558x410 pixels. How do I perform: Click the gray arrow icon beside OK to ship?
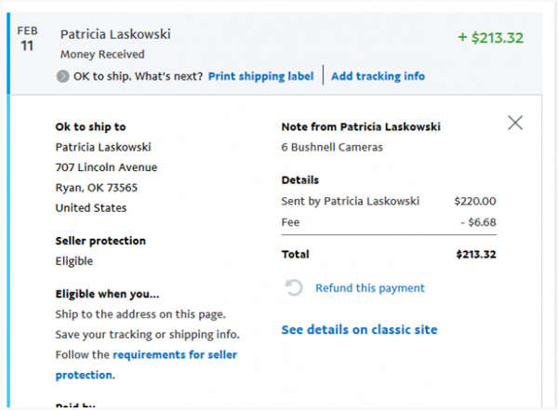click(x=62, y=76)
